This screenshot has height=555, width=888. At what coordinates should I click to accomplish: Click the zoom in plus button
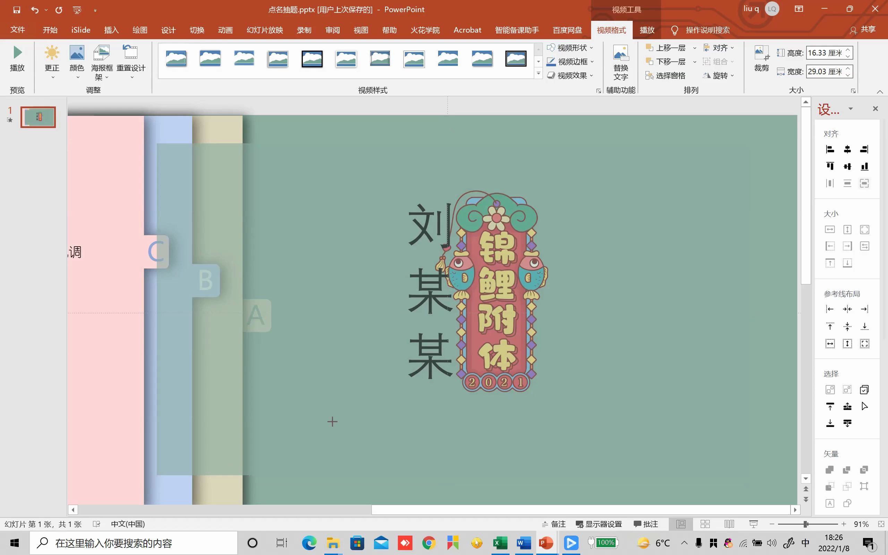(844, 524)
